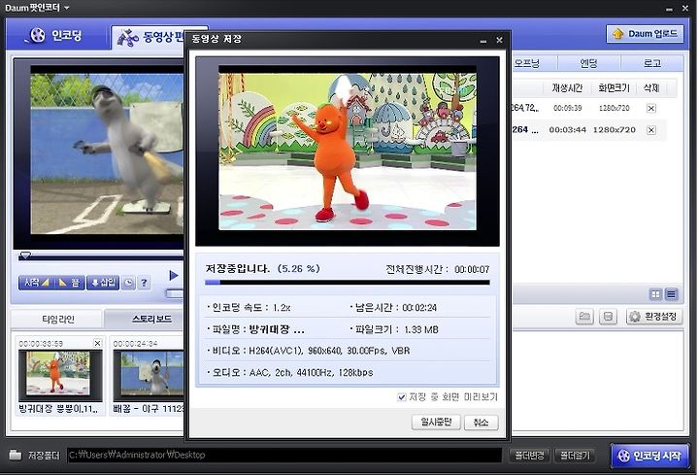Click the save folder path field
699x475 pixels.
click(284, 455)
